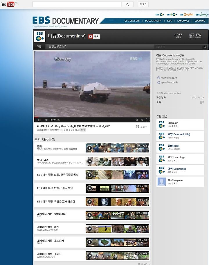Play the 세계테마기행 북아메리카 playlist
The width and height of the screenshot is (209, 265).
tap(89, 215)
